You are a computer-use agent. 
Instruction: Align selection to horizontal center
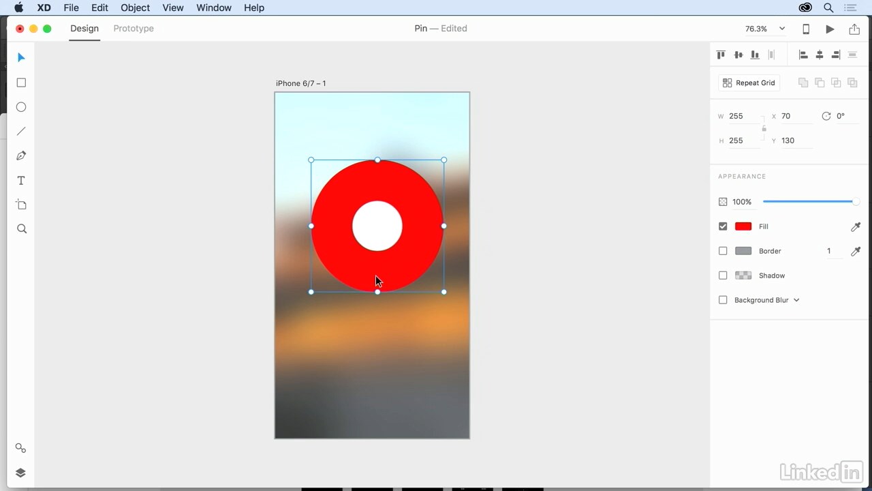820,55
